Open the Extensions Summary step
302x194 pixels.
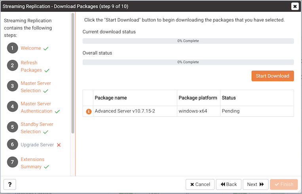coord(32,163)
